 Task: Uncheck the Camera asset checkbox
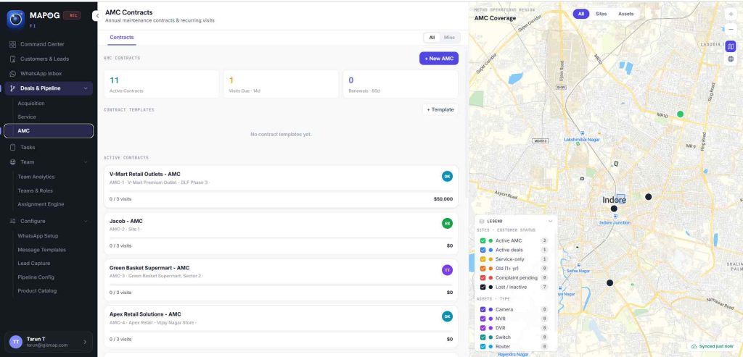(x=483, y=309)
